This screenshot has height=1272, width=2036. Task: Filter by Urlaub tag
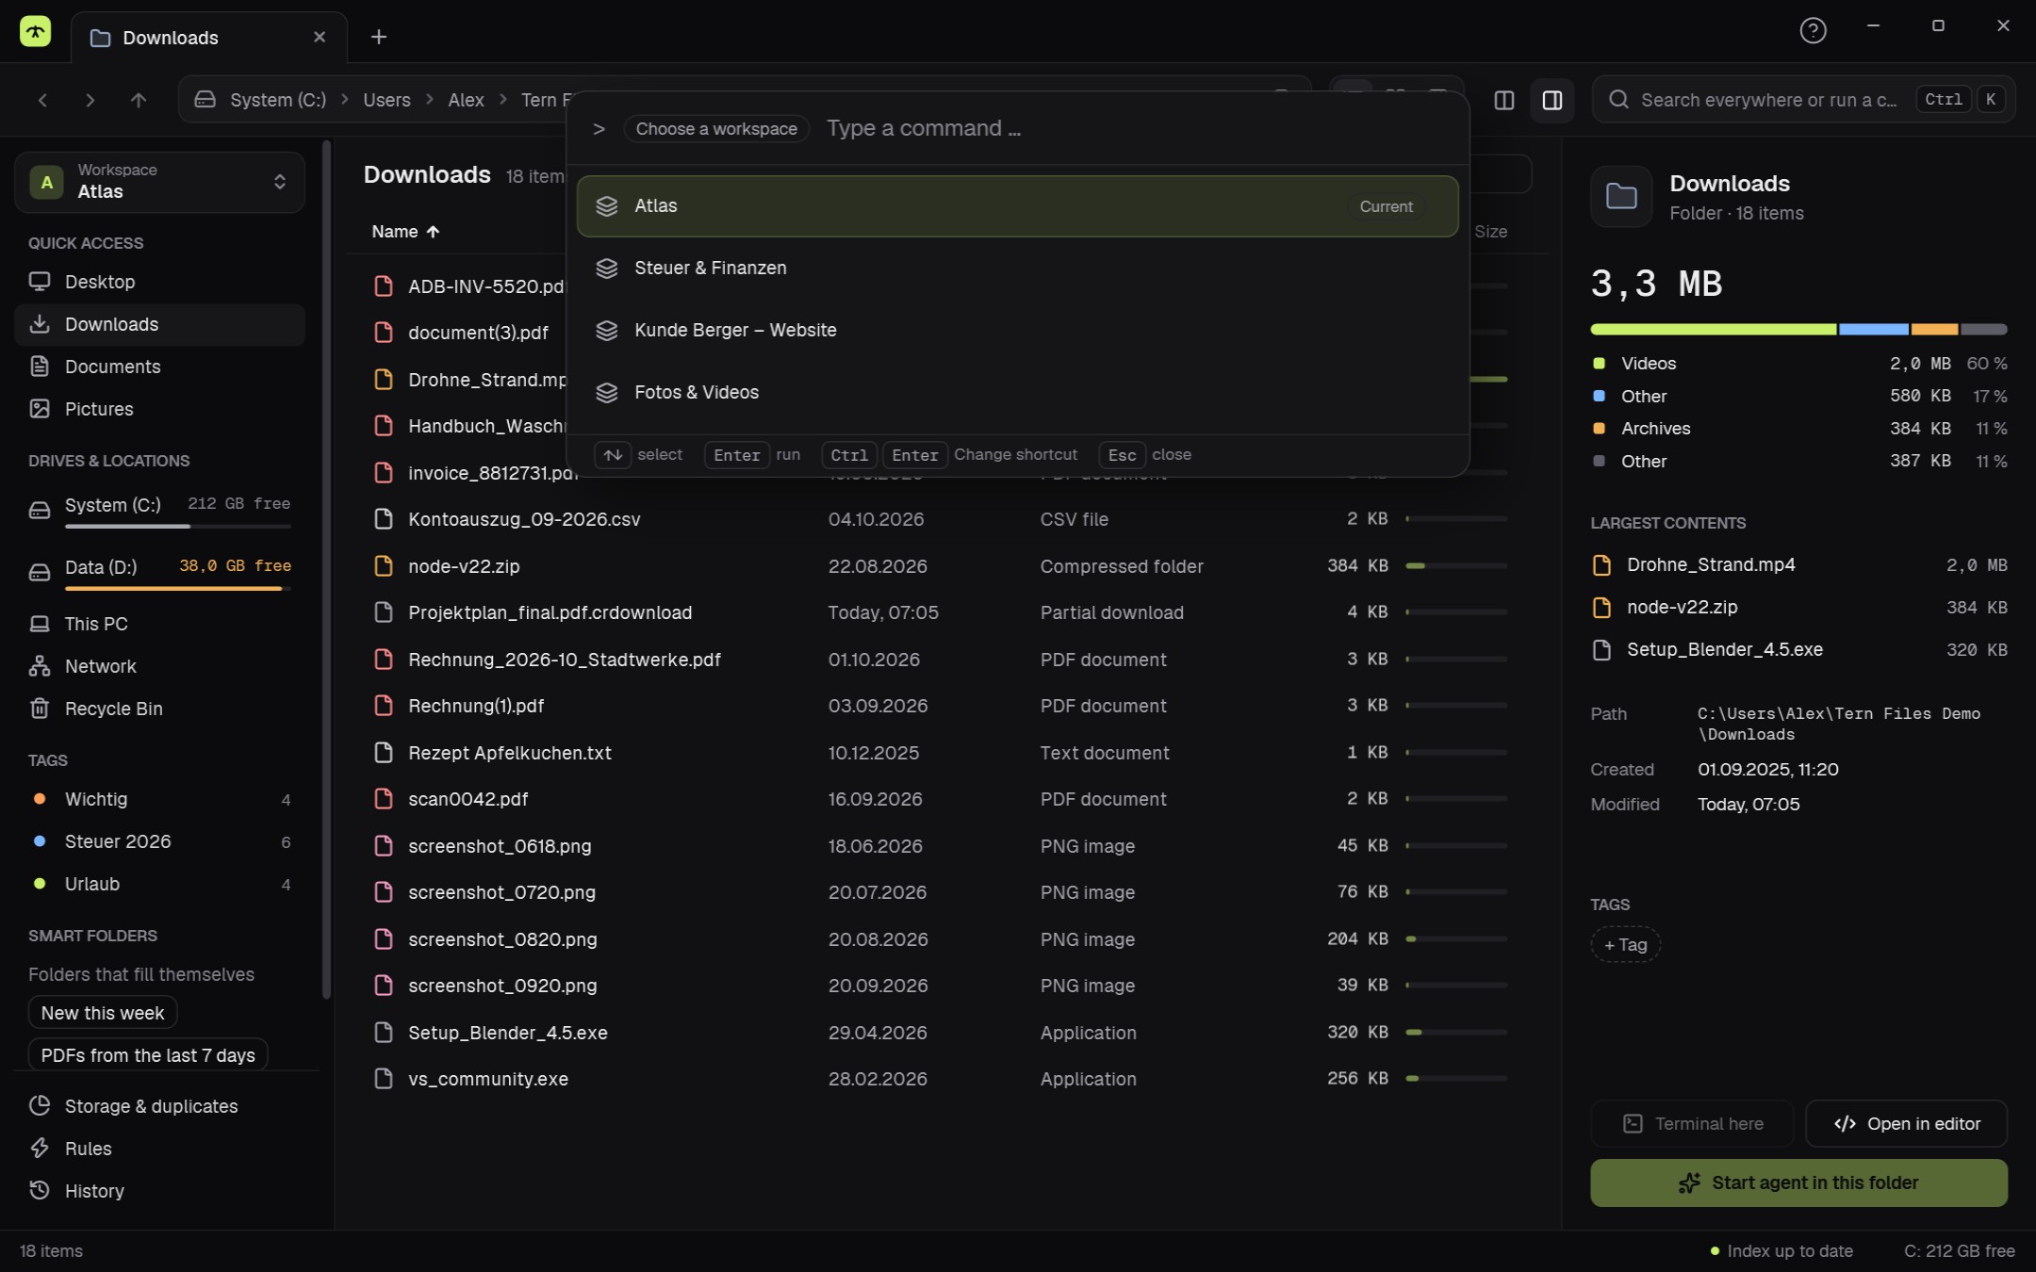[x=159, y=884]
